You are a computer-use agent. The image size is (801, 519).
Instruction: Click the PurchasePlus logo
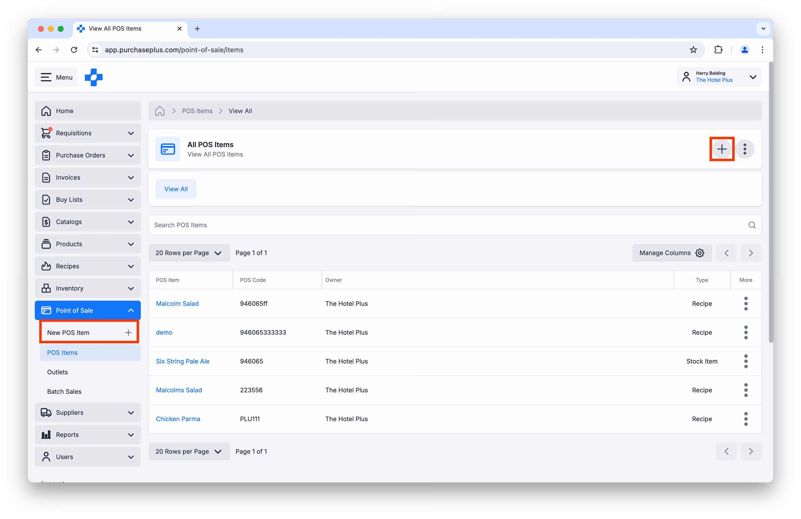click(94, 77)
